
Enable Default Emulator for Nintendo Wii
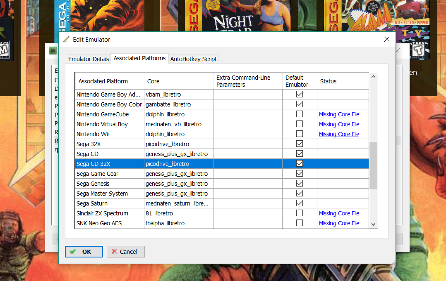pos(299,134)
